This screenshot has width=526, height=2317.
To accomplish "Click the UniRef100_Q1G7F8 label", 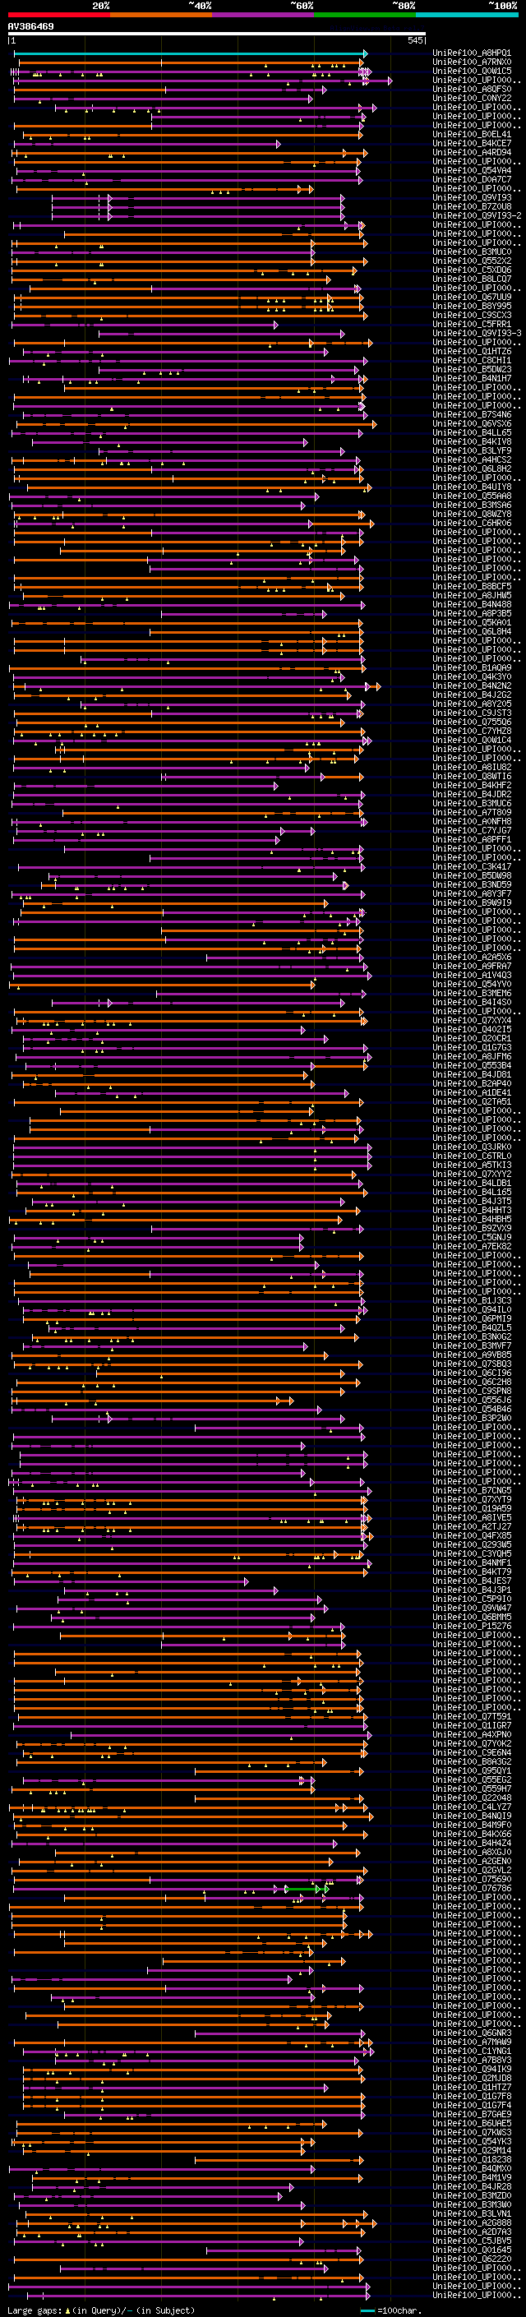I will click(472, 2096).
